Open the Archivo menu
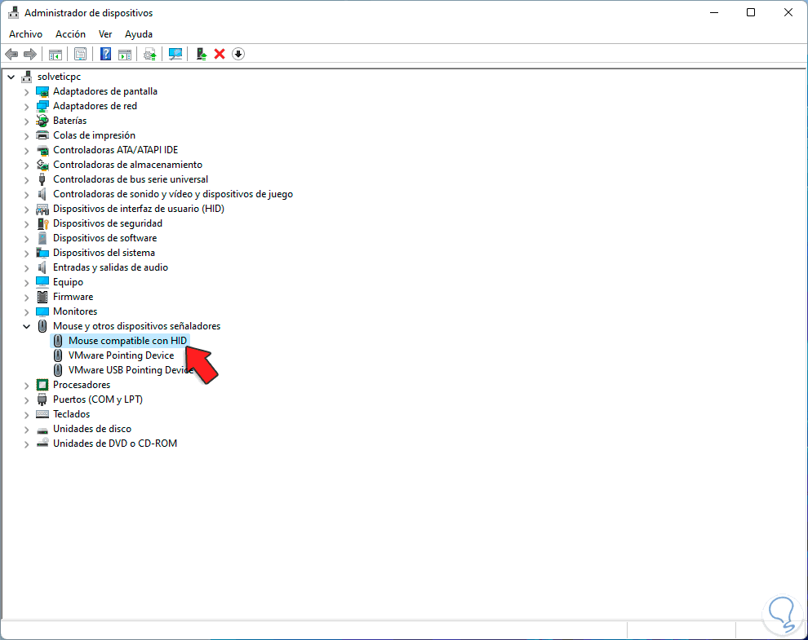This screenshot has height=640, width=808. [x=26, y=34]
